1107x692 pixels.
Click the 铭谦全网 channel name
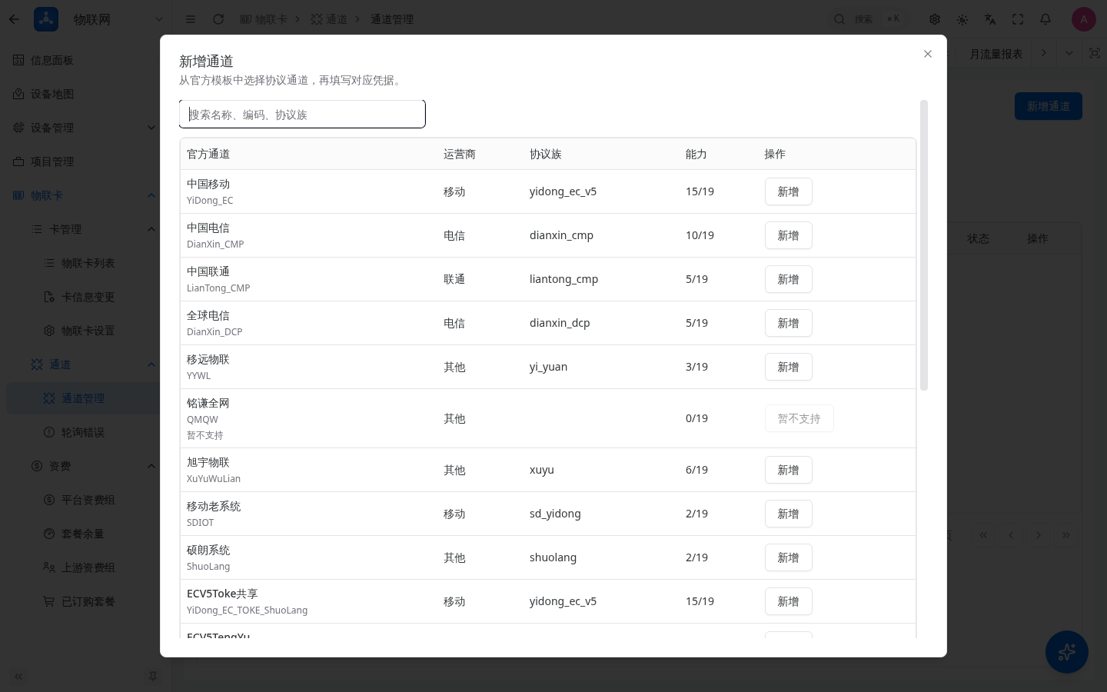pyautogui.click(x=208, y=403)
